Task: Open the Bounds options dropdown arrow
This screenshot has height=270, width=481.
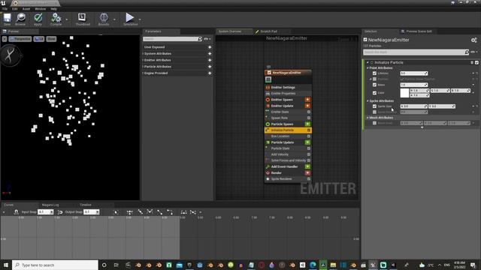Action: pos(114,19)
